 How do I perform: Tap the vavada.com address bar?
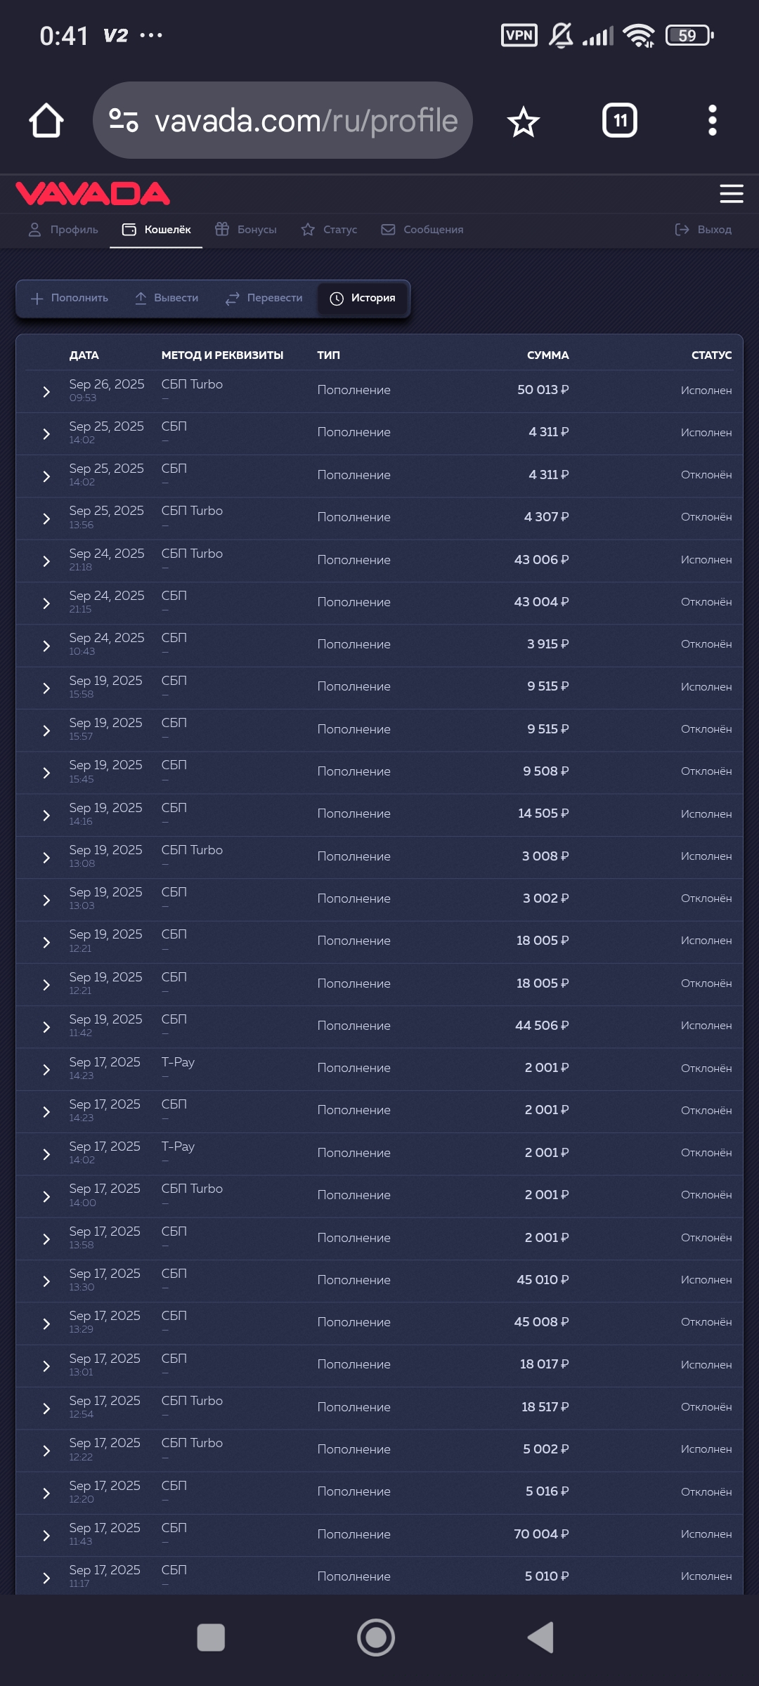[306, 121]
